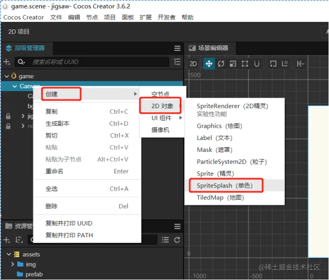The width and height of the screenshot is (329, 280).
Task: Create a SpriteRenderer (2D精灵) object
Action: (234, 110)
